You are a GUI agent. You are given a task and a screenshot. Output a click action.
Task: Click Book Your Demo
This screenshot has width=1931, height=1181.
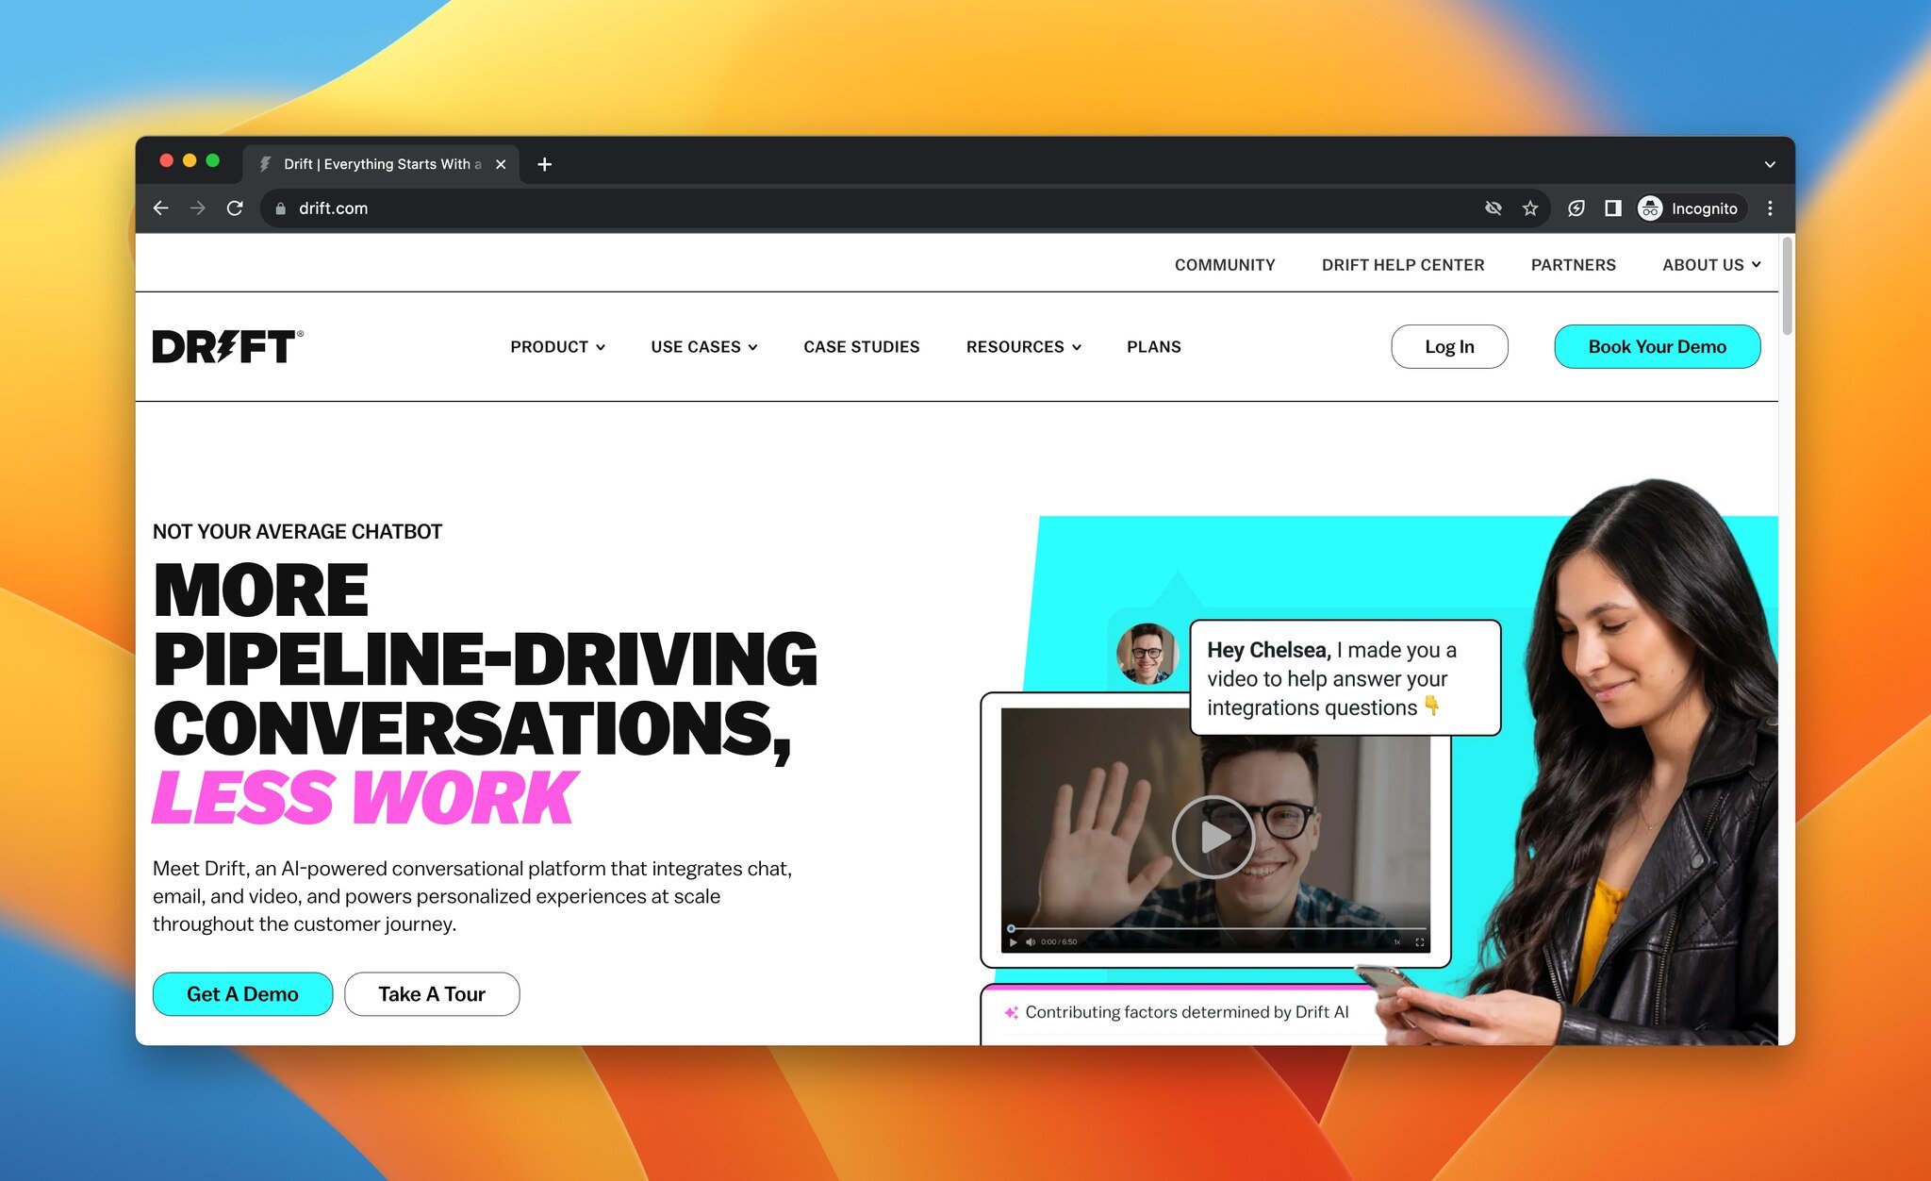coord(1657,346)
